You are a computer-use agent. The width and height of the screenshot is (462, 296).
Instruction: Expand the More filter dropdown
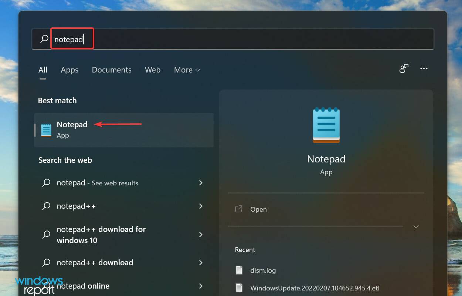click(187, 70)
